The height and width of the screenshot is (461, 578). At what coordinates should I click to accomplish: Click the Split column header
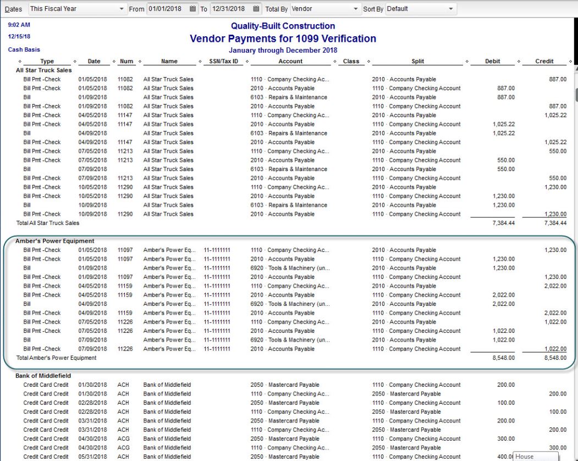pos(417,62)
